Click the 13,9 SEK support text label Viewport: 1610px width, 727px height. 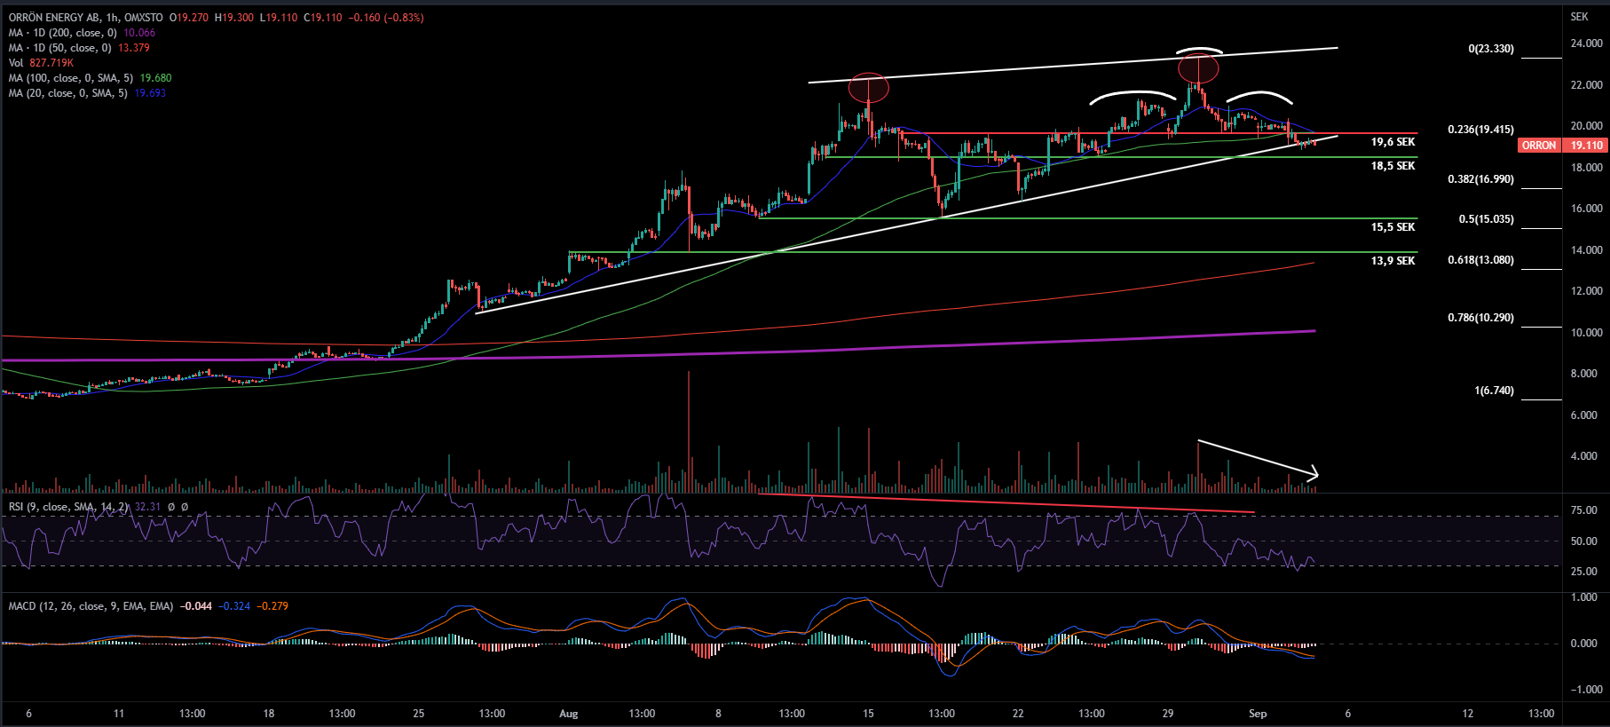(x=1393, y=261)
